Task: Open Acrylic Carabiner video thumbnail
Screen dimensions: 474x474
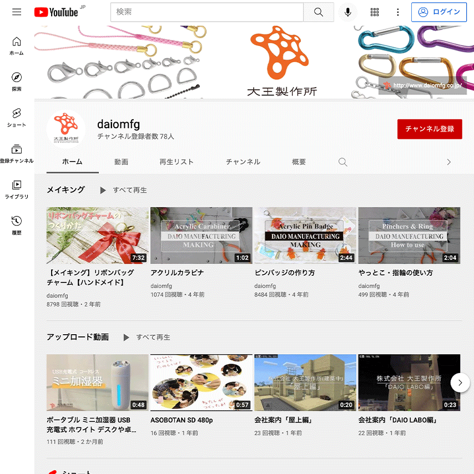Action: 201,235
